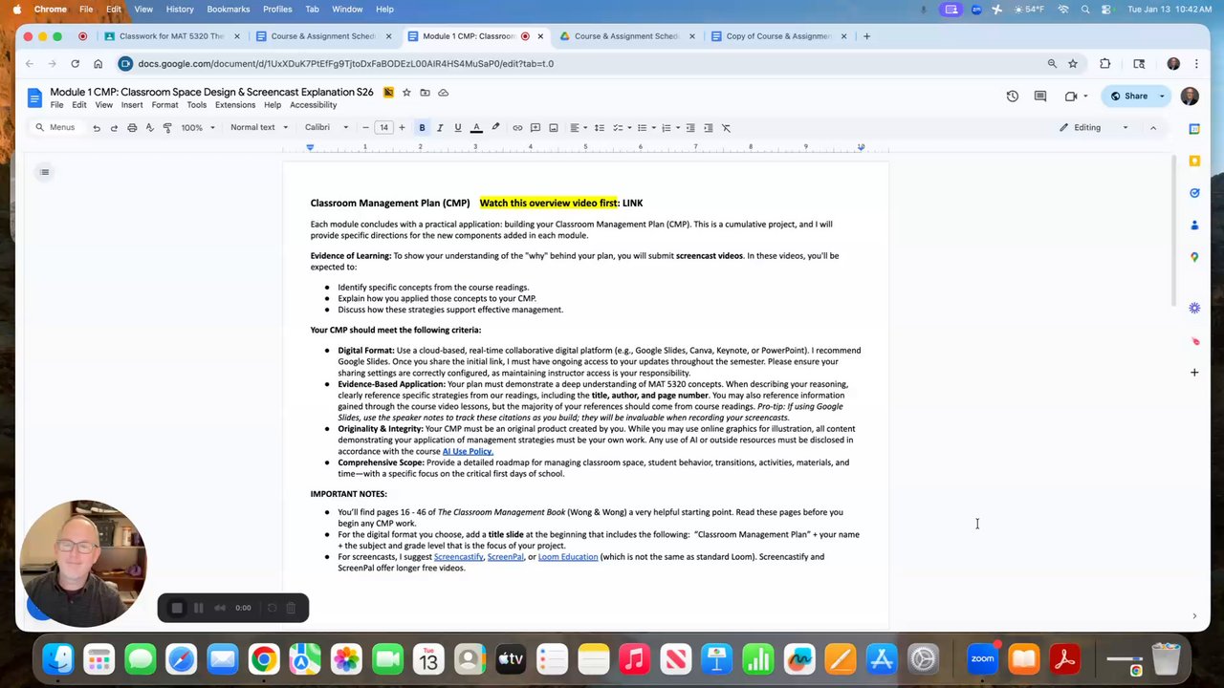Open the text color picker
This screenshot has height=688, width=1224.
(x=476, y=127)
